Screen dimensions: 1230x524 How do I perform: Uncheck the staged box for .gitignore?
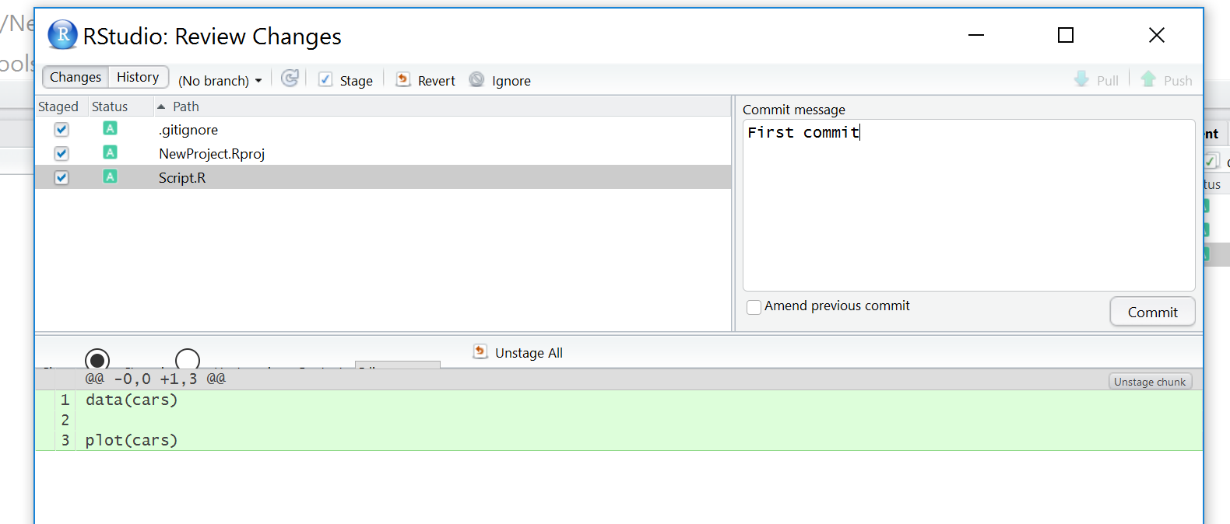[61, 130]
